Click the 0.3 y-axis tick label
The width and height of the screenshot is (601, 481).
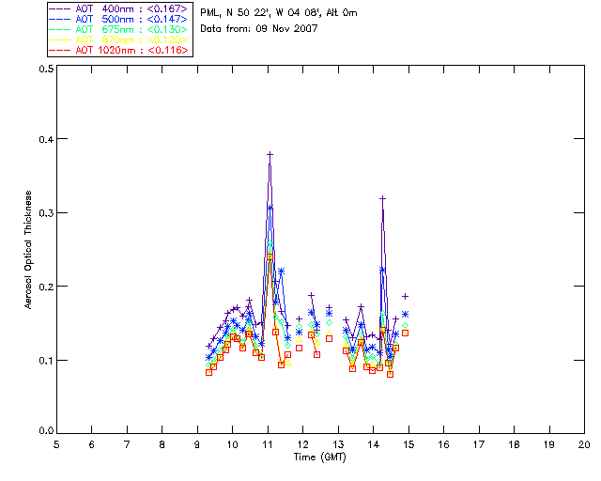46,213
